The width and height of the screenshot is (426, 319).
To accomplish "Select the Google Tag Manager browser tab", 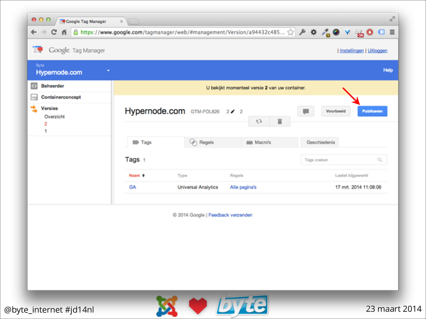I will (x=91, y=21).
